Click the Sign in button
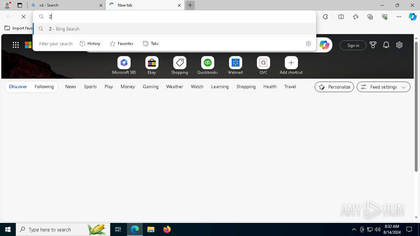Image resolution: width=420 pixels, height=236 pixels. tap(353, 45)
